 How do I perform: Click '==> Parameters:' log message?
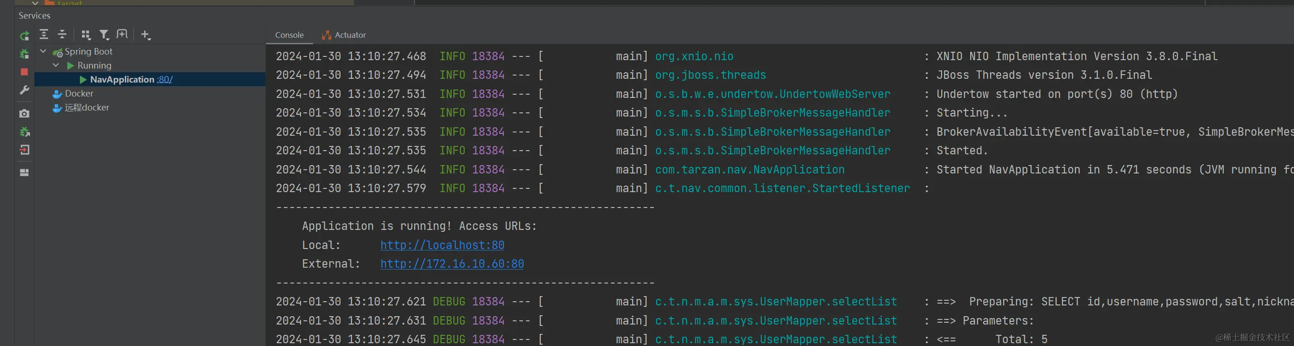985,320
